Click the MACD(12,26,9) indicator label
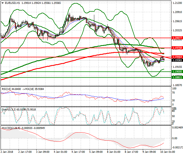This screenshot has height=155, width=183. pyautogui.click(x=9, y=128)
